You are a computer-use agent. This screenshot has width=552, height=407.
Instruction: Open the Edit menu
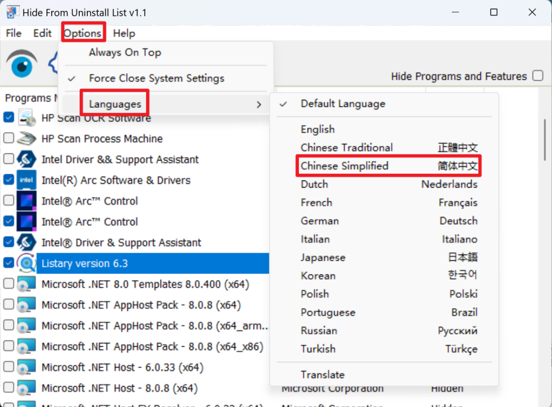click(42, 33)
